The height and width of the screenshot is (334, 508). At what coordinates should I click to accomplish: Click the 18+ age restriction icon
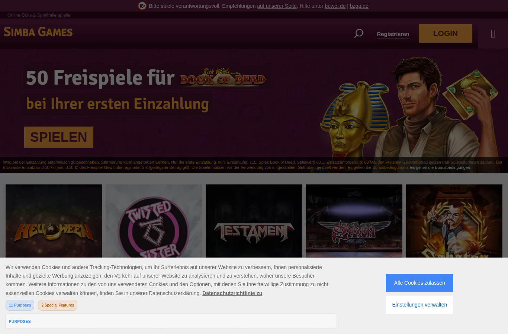tap(142, 6)
